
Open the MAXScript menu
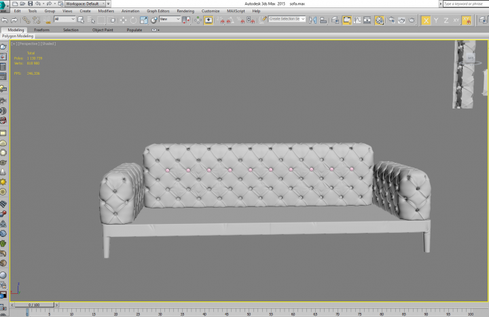(x=236, y=11)
